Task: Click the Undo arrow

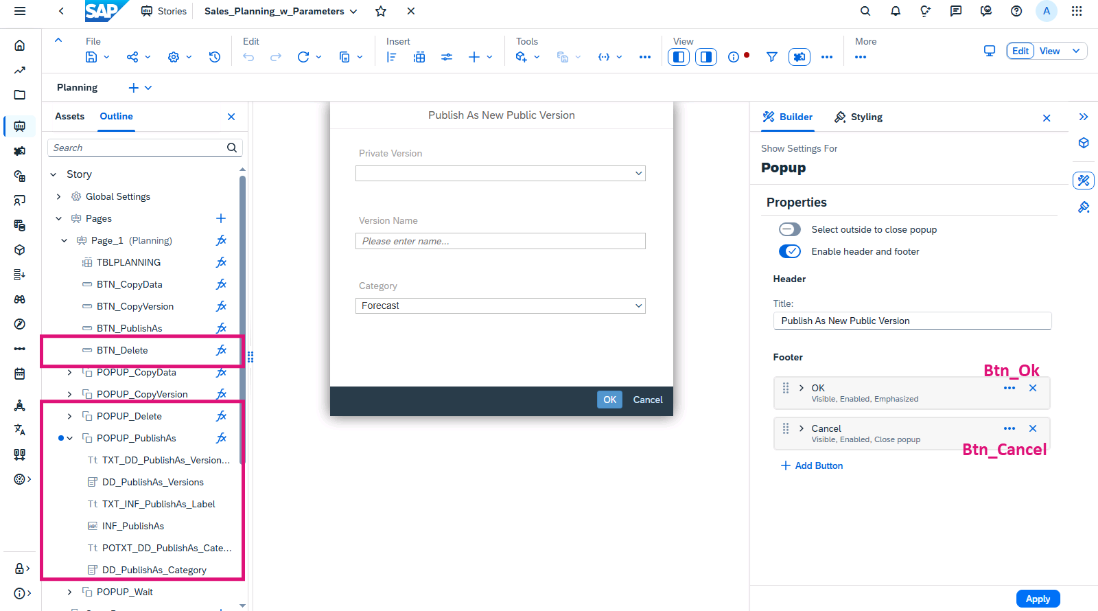Action: click(248, 57)
